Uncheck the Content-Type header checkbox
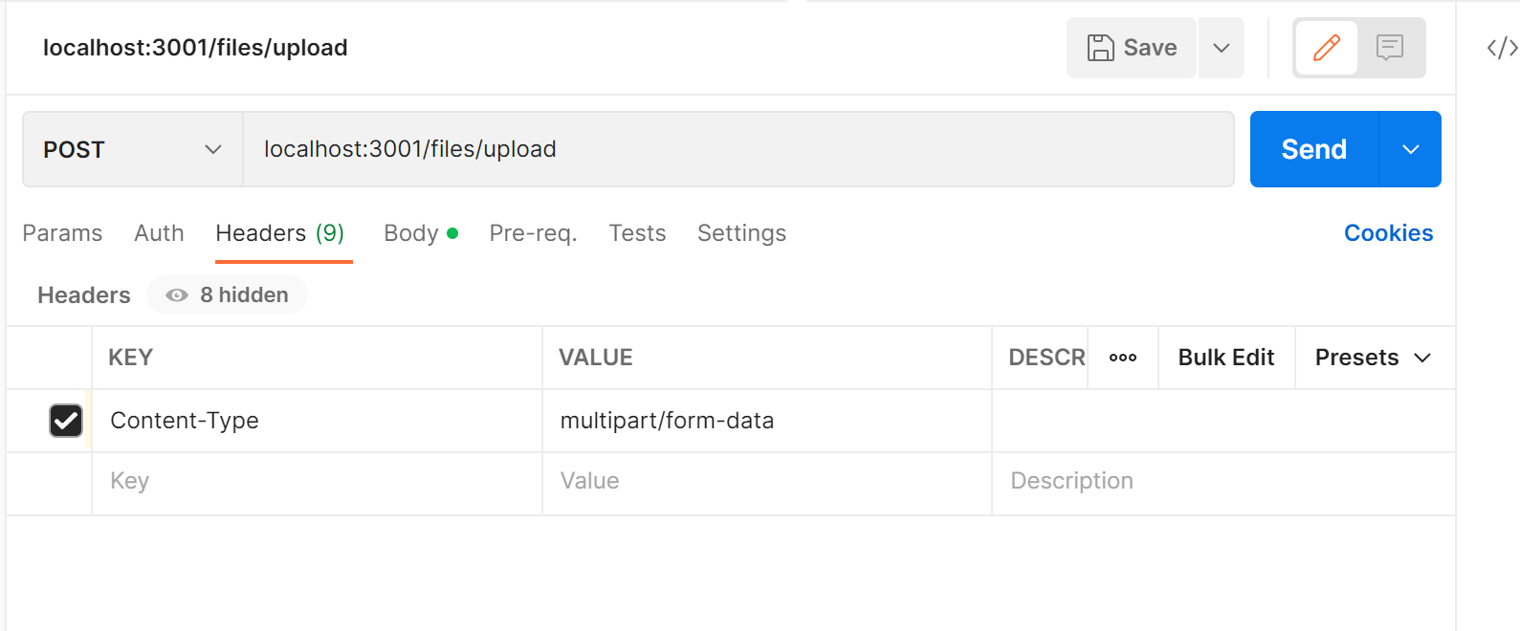The image size is (1520, 631). (x=66, y=421)
